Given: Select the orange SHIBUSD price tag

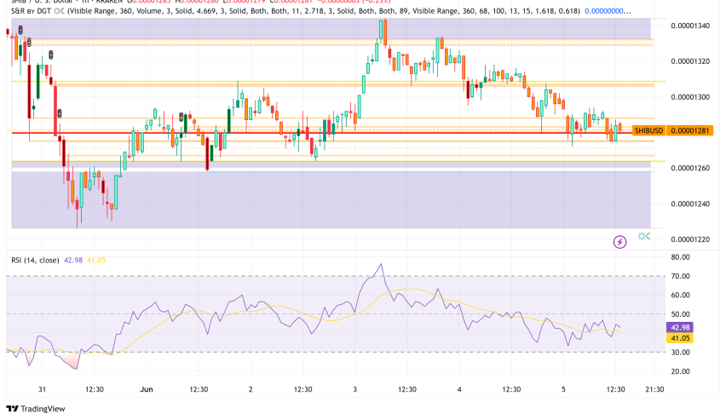Looking at the screenshot, I should pos(648,131).
